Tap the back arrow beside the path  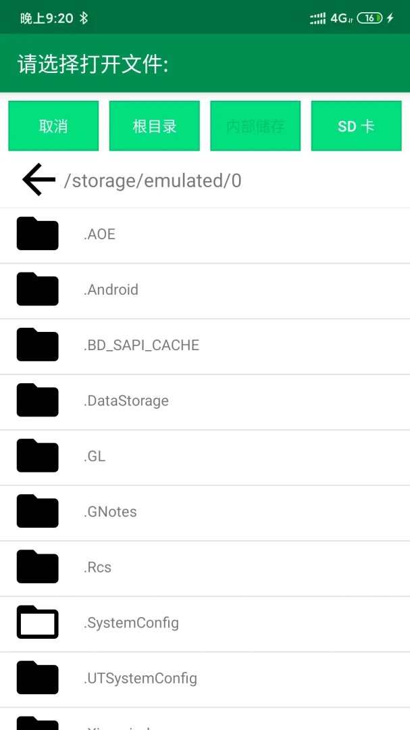coord(39,180)
